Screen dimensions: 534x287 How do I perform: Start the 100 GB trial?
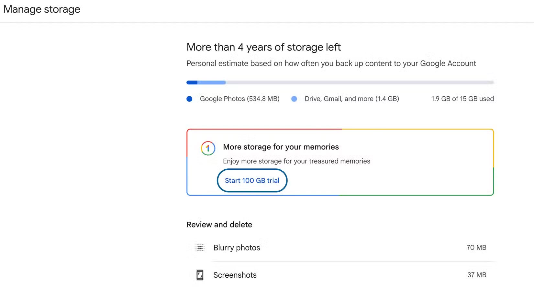click(x=252, y=180)
